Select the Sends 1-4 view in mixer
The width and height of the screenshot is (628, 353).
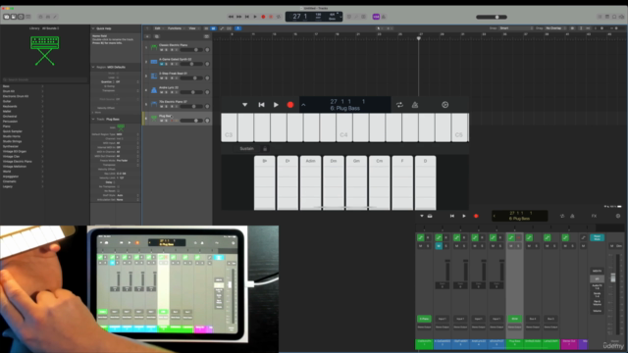[598, 294]
